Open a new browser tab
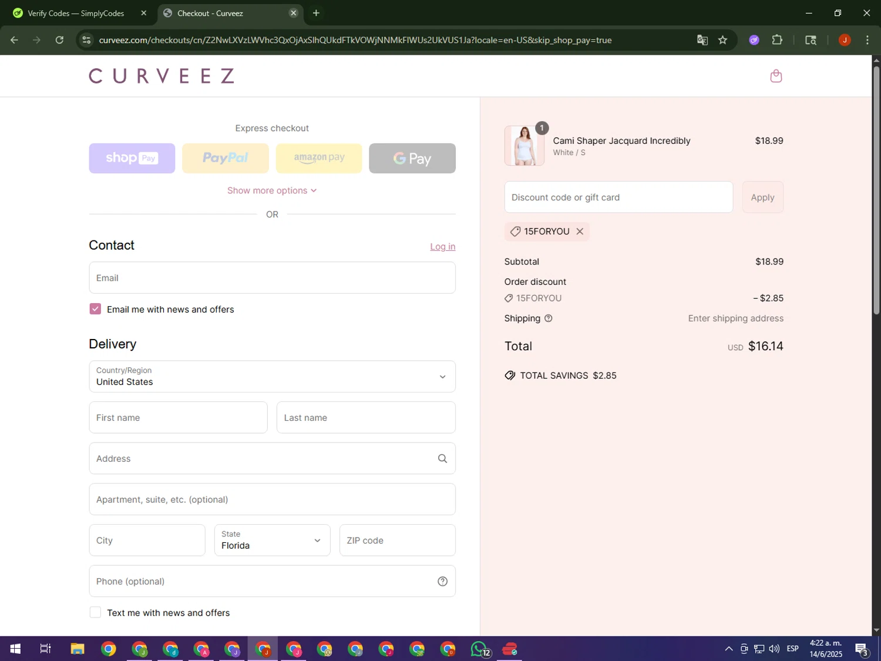Screen dimensions: 881x661 tap(316, 13)
